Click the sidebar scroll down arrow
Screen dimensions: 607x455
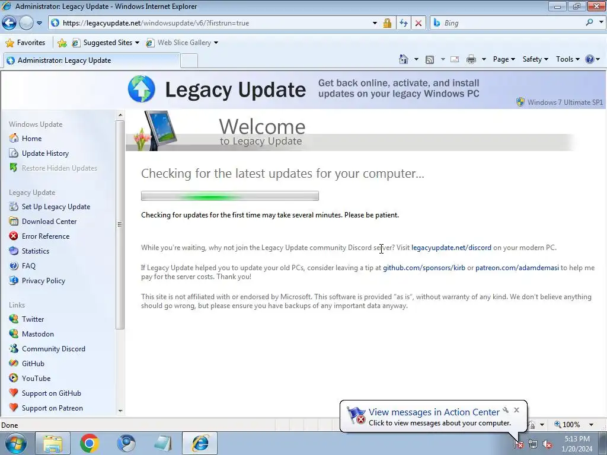tap(120, 411)
